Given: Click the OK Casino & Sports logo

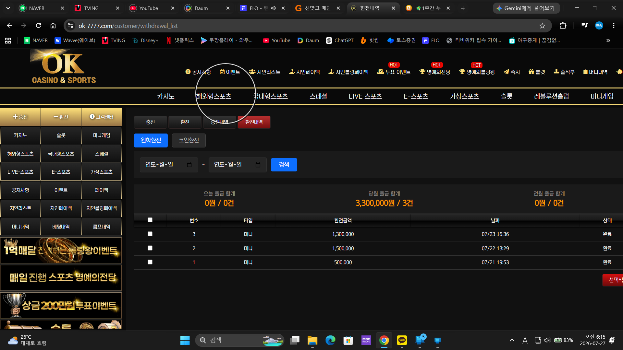Looking at the screenshot, I should [64, 67].
